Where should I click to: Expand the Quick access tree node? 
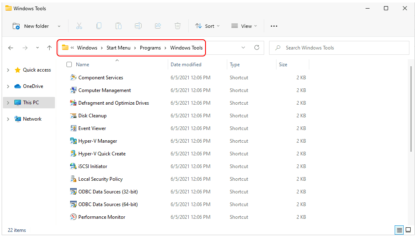point(8,70)
